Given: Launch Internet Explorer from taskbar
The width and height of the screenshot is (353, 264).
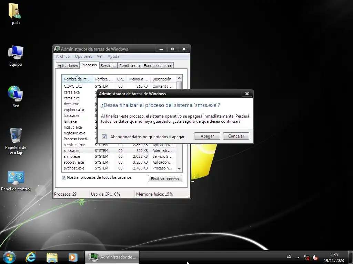Looking at the screenshot, I should pyautogui.click(x=31, y=257).
